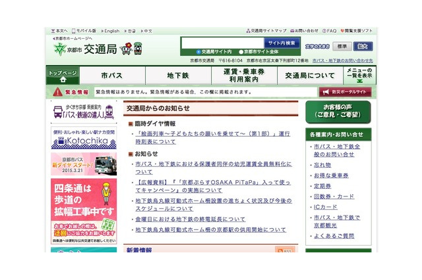Click the site search text field

click(223, 43)
